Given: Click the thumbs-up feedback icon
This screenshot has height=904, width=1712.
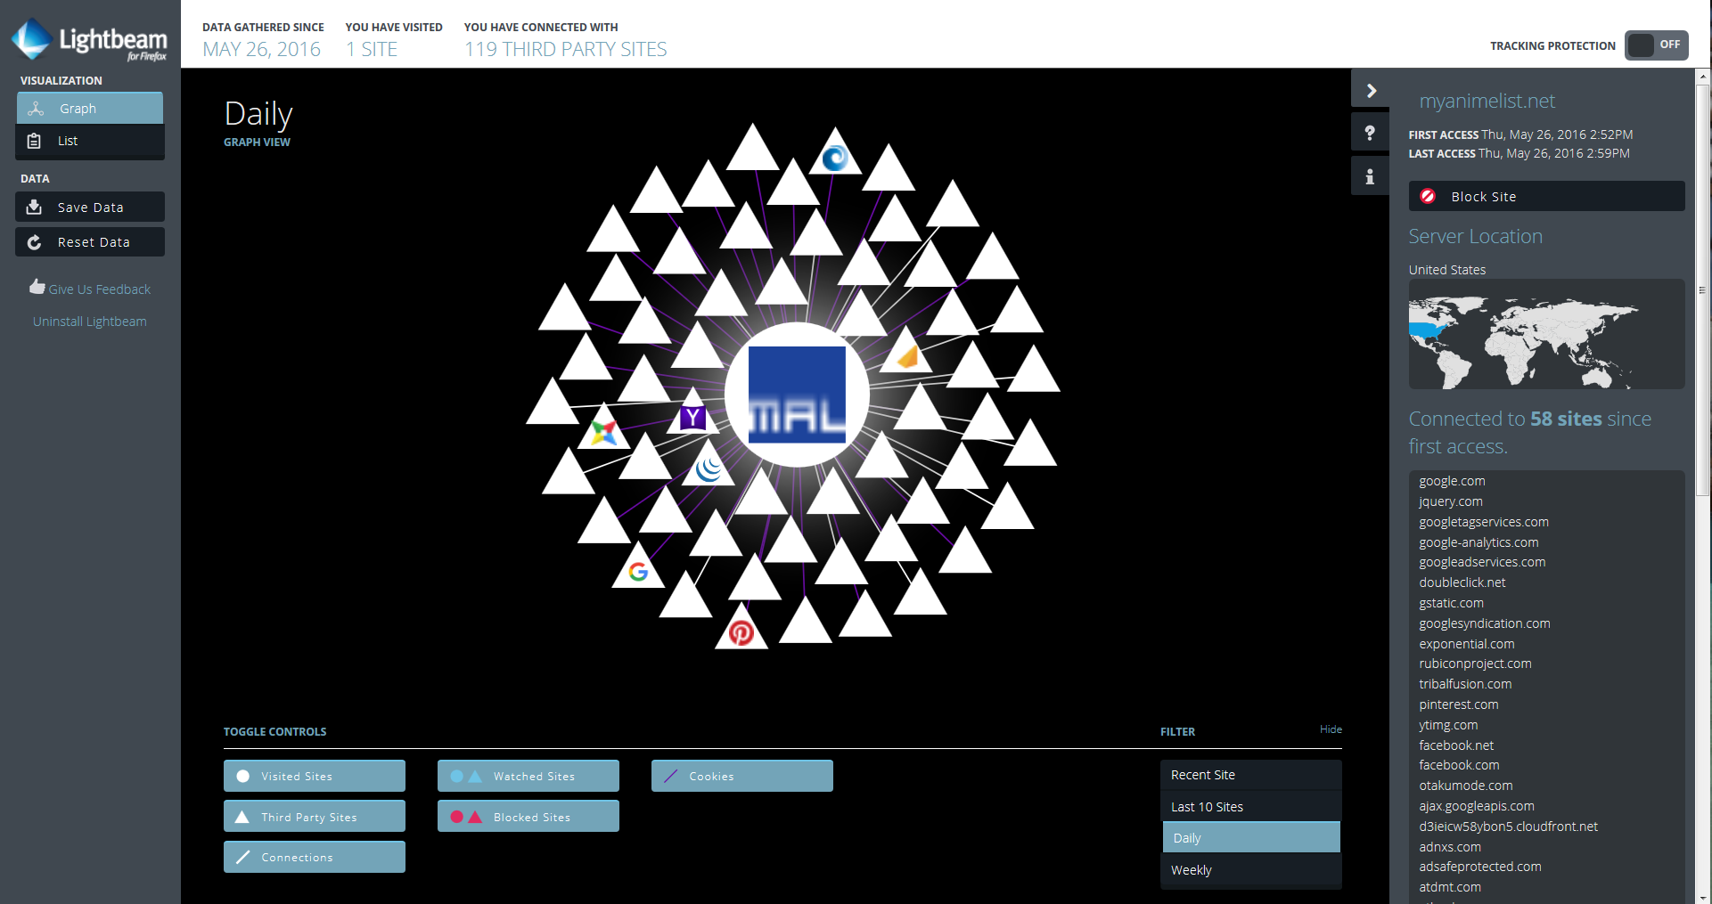Looking at the screenshot, I should click(x=37, y=287).
